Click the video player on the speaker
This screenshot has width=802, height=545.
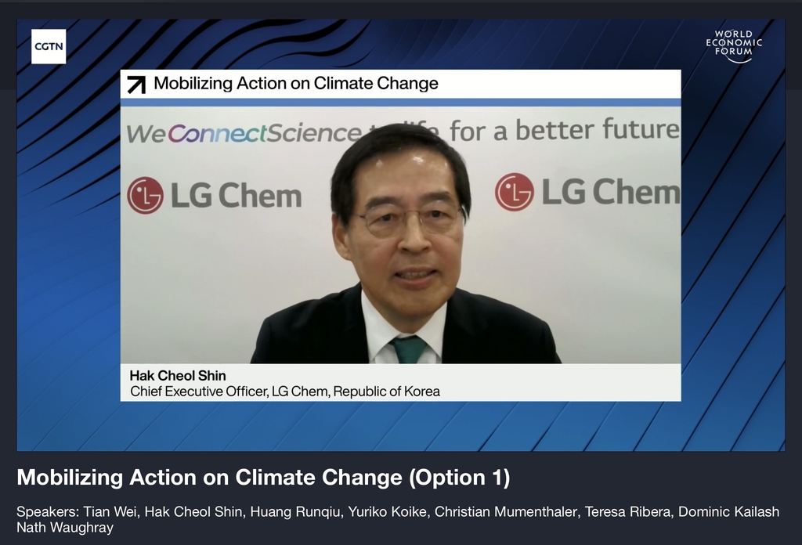coord(400,235)
